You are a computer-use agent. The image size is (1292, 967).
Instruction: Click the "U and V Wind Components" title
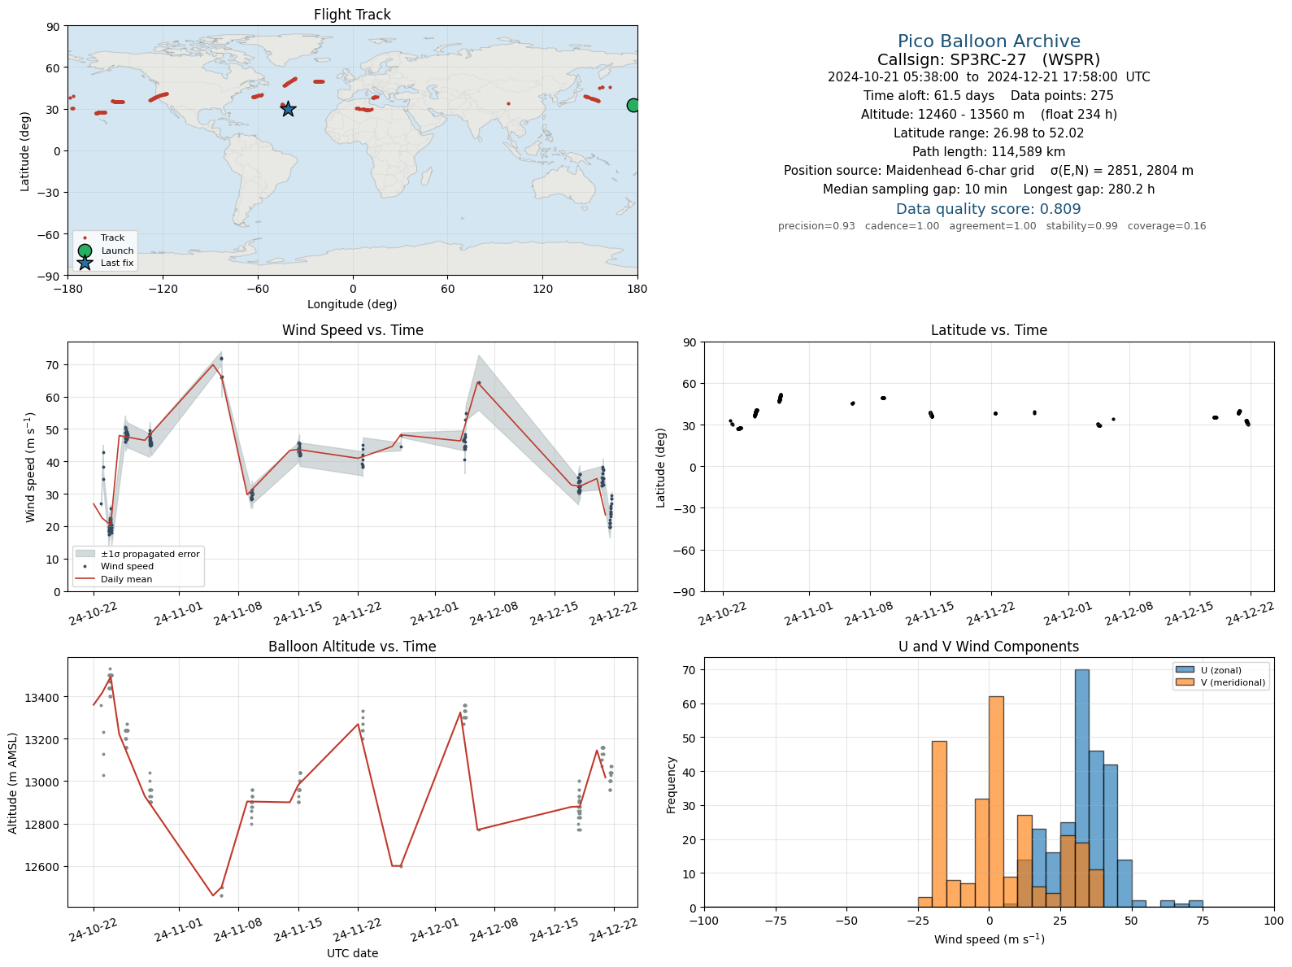click(989, 647)
